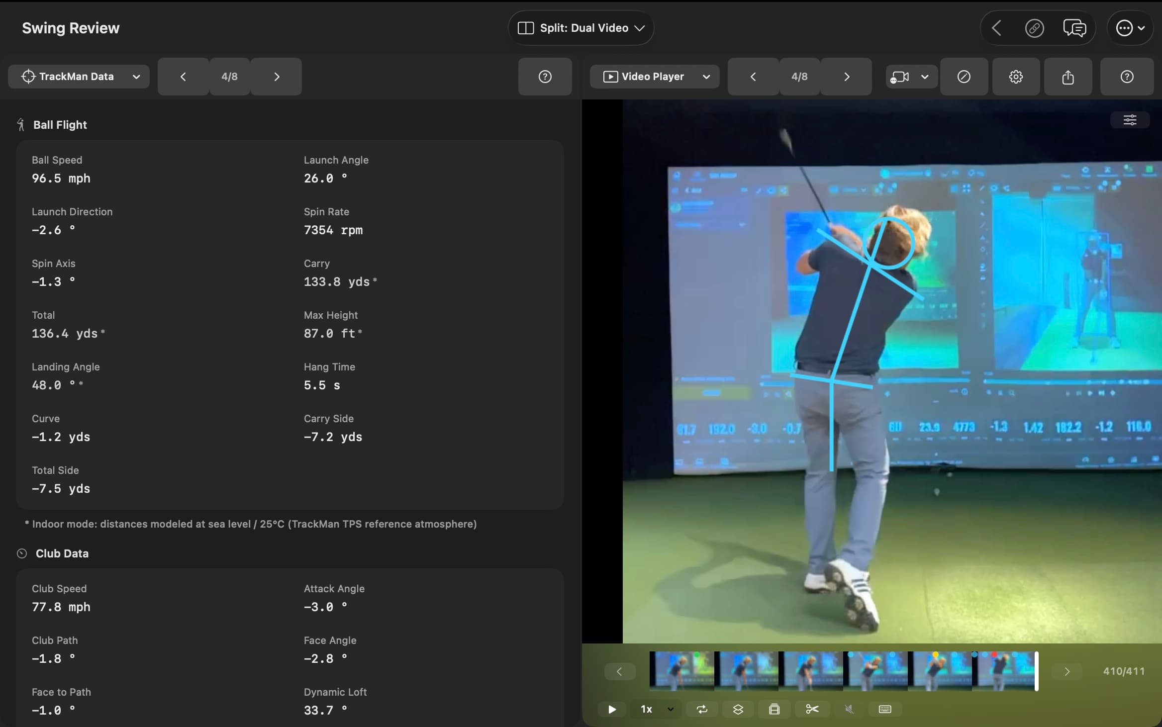Select the Spin Rate value 7354 rpm
The height and width of the screenshot is (727, 1162).
click(333, 230)
